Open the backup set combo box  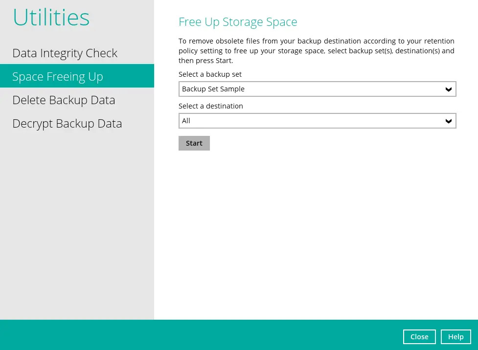pos(313,89)
